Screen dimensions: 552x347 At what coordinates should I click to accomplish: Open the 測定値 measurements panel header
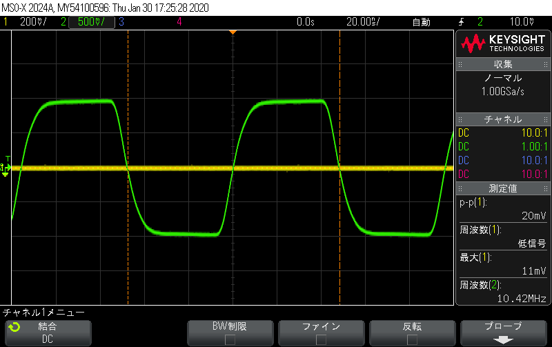tap(503, 188)
